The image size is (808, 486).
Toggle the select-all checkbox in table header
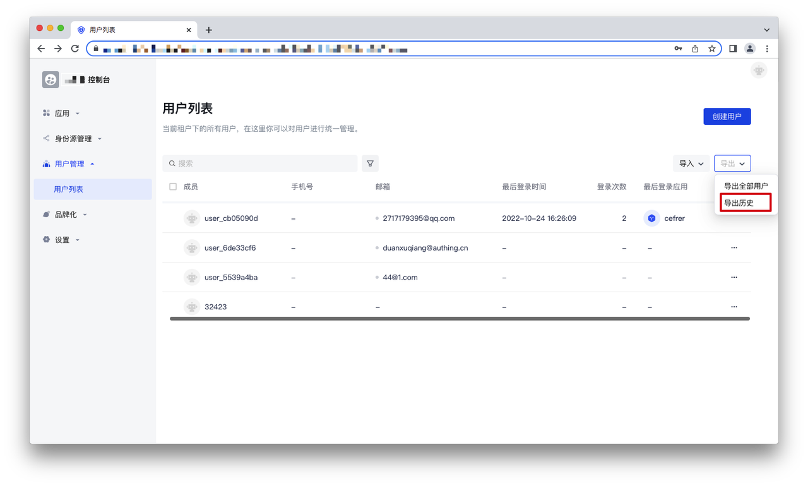pyautogui.click(x=173, y=187)
